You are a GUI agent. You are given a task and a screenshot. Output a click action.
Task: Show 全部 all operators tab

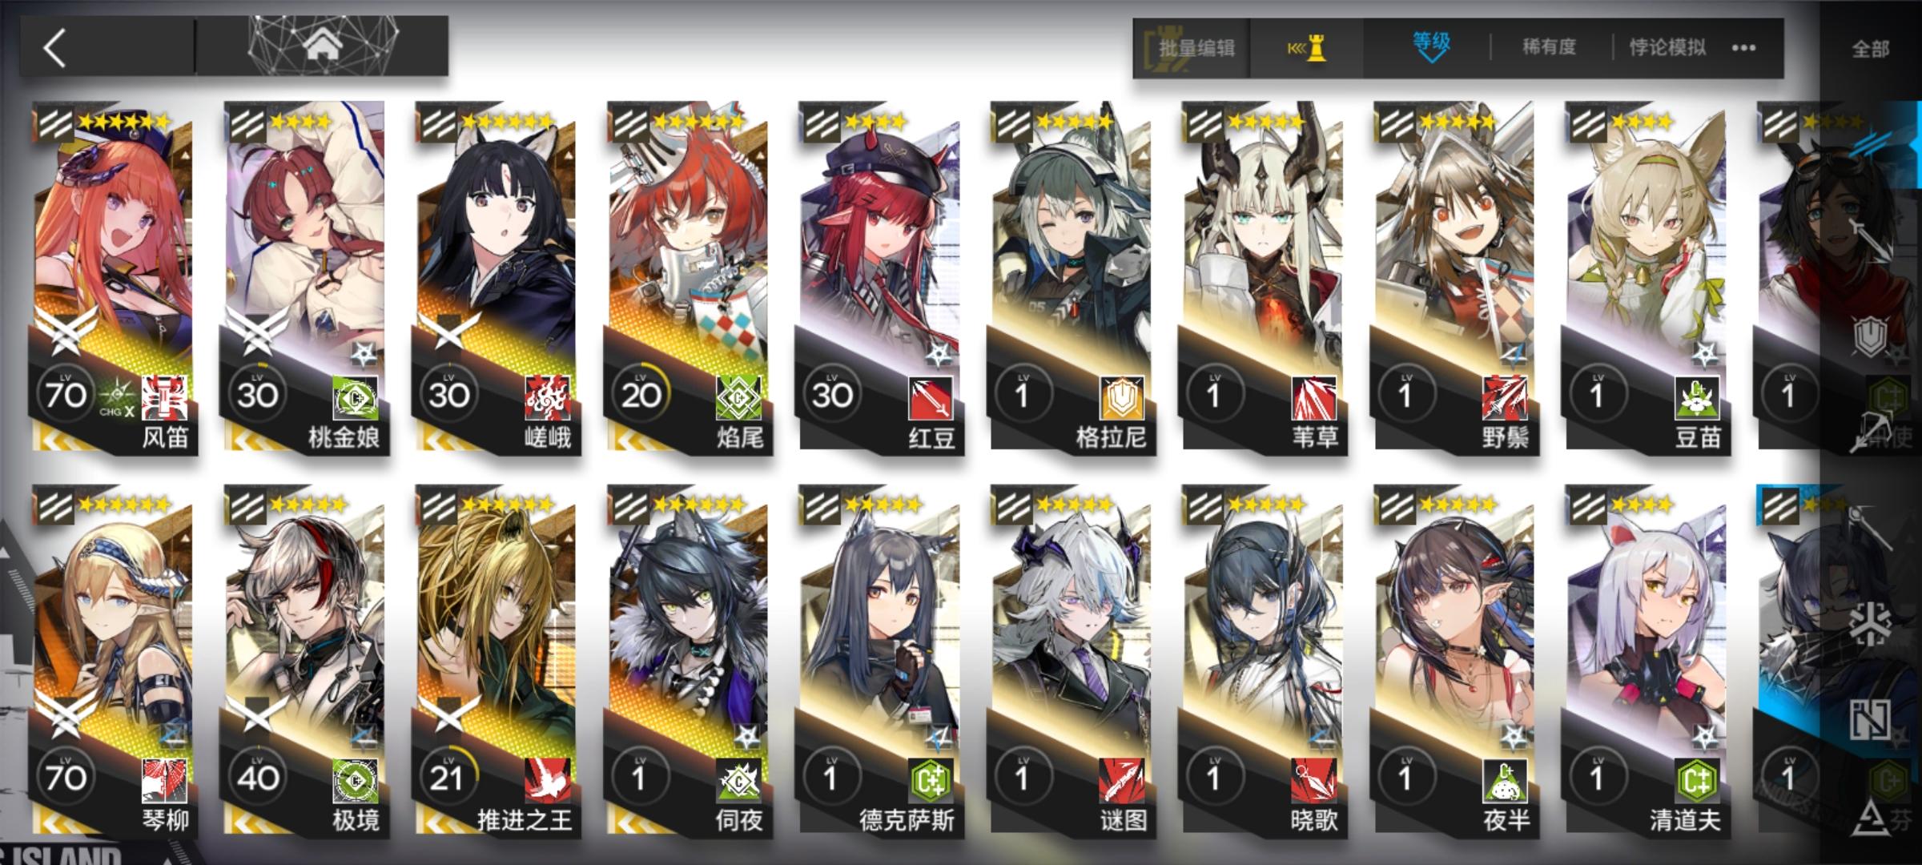click(1870, 50)
